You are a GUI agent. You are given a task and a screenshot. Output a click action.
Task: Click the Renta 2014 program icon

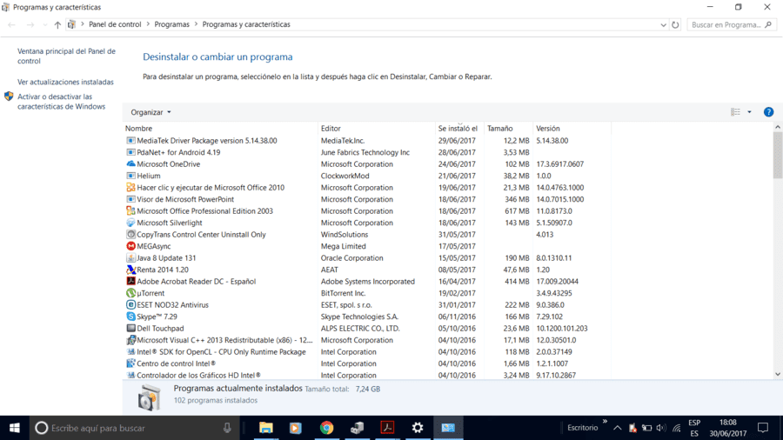click(130, 270)
